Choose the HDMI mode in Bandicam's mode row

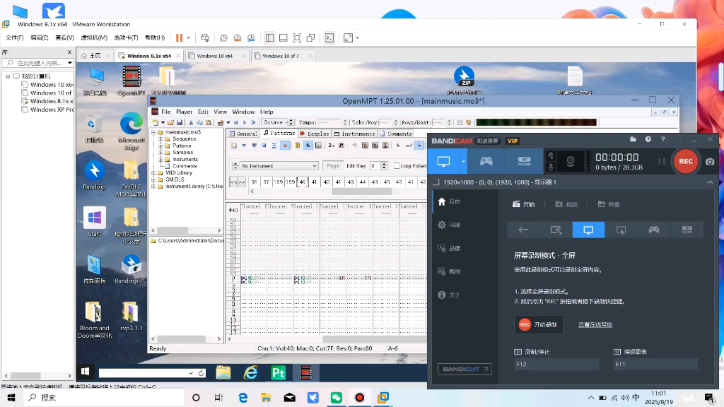[x=687, y=230]
